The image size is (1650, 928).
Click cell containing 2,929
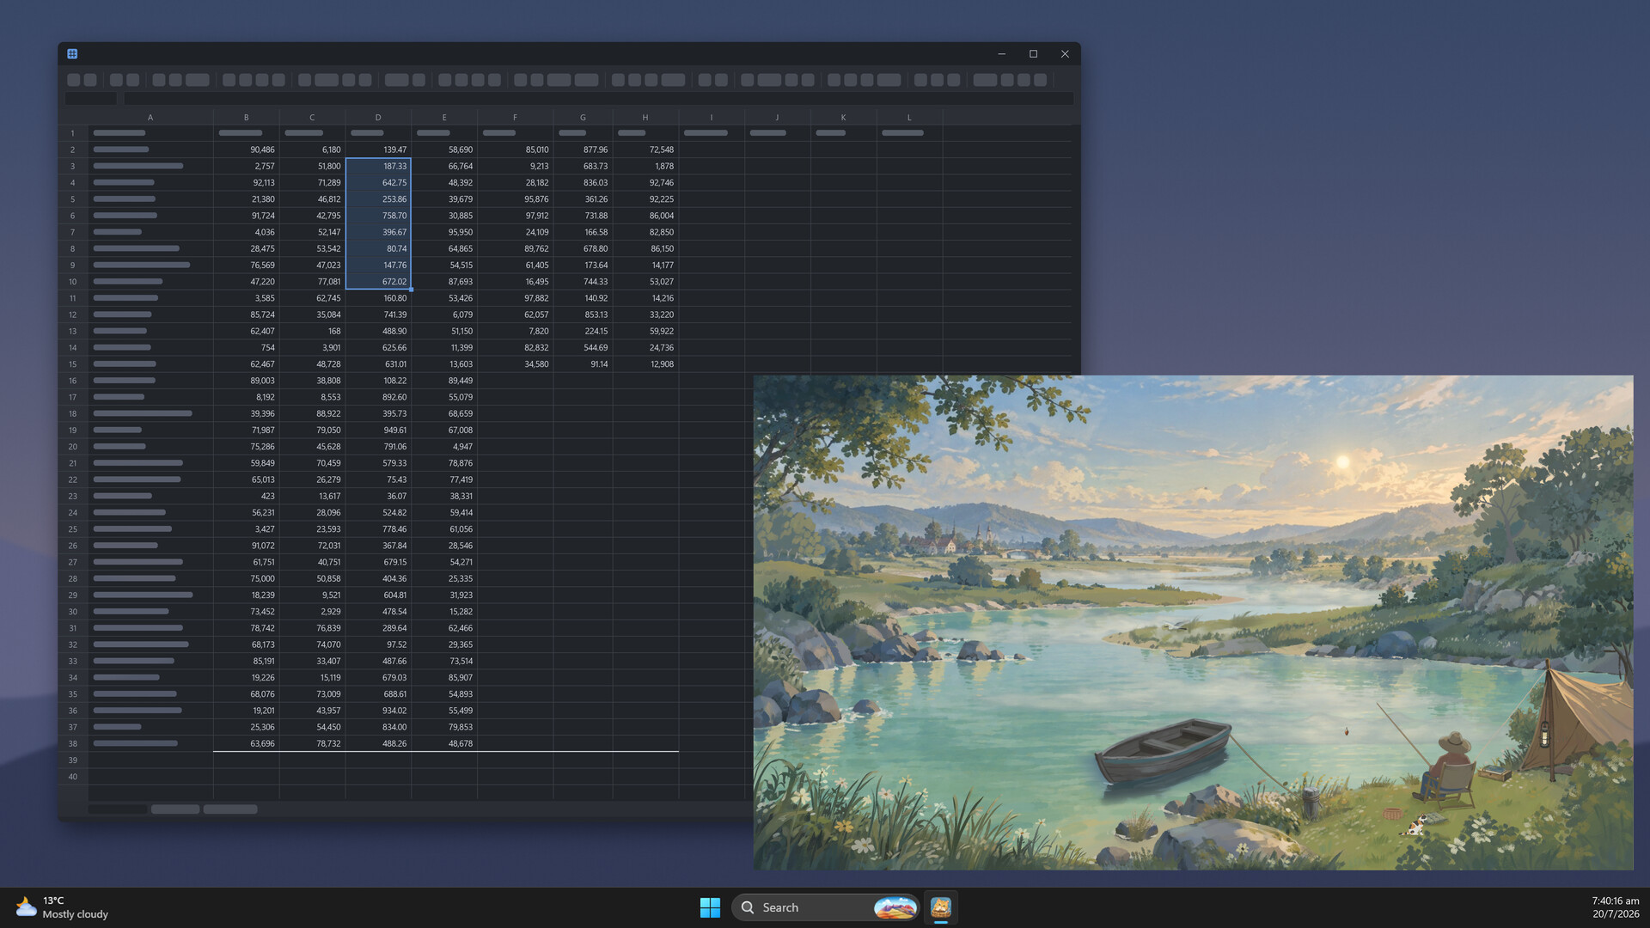coord(312,612)
